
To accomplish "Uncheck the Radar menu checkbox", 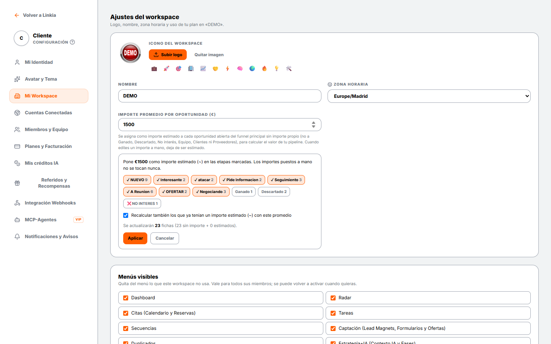I will click(x=333, y=298).
